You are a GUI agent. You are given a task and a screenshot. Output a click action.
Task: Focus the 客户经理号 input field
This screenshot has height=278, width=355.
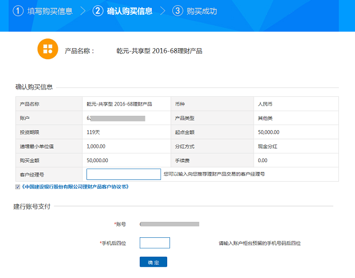pyautogui.click(x=123, y=174)
